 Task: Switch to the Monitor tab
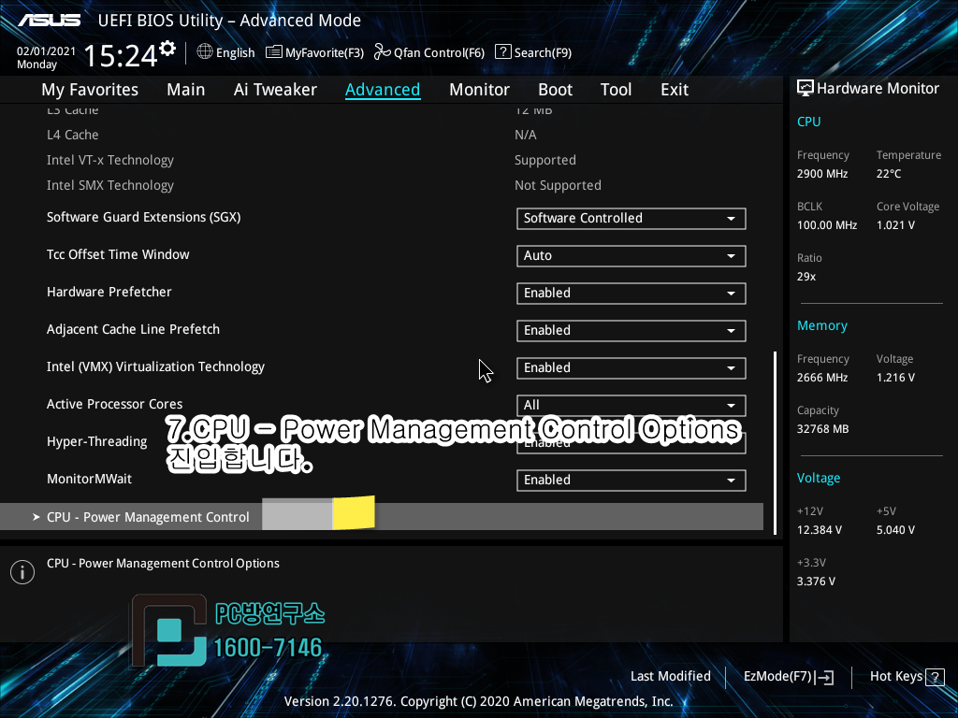479,90
